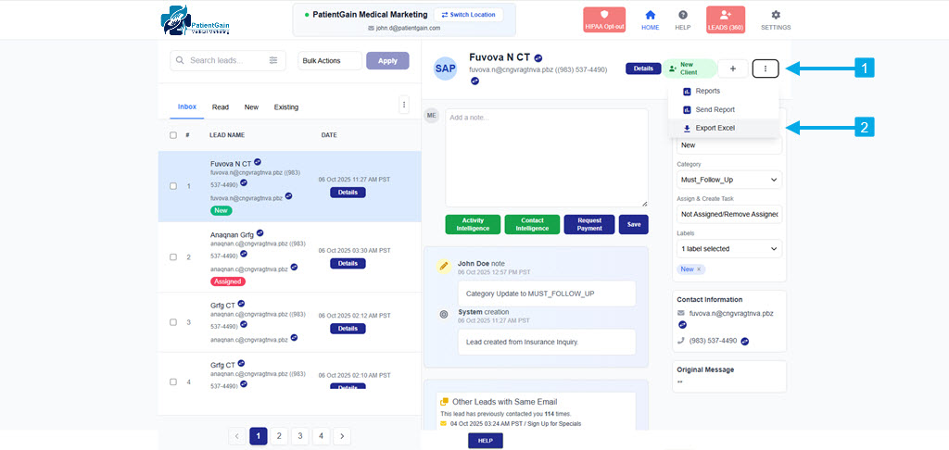The width and height of the screenshot is (949, 450).
Task: Click the Apply button
Action: pyautogui.click(x=387, y=60)
